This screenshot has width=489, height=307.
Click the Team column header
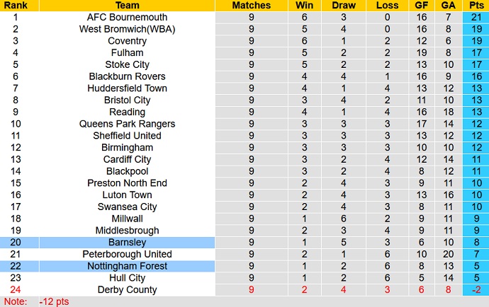click(x=128, y=5)
